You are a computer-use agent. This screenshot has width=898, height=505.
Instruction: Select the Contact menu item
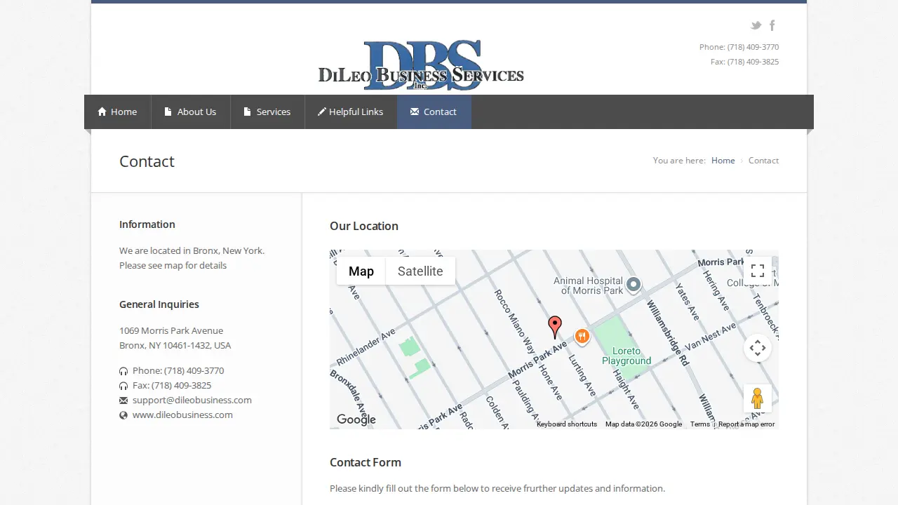point(434,112)
